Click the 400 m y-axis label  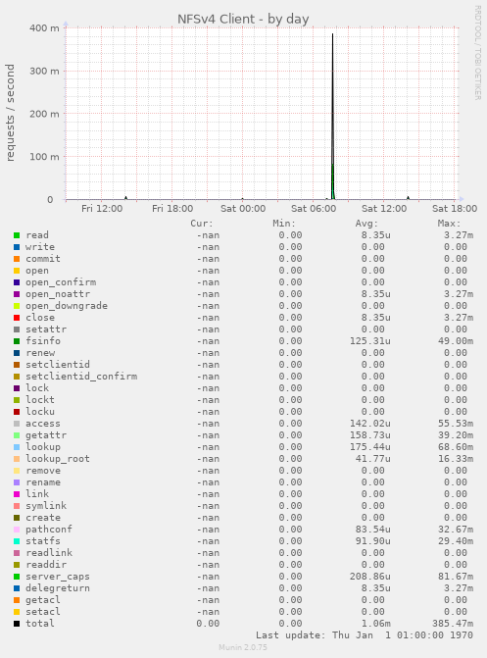point(44,28)
